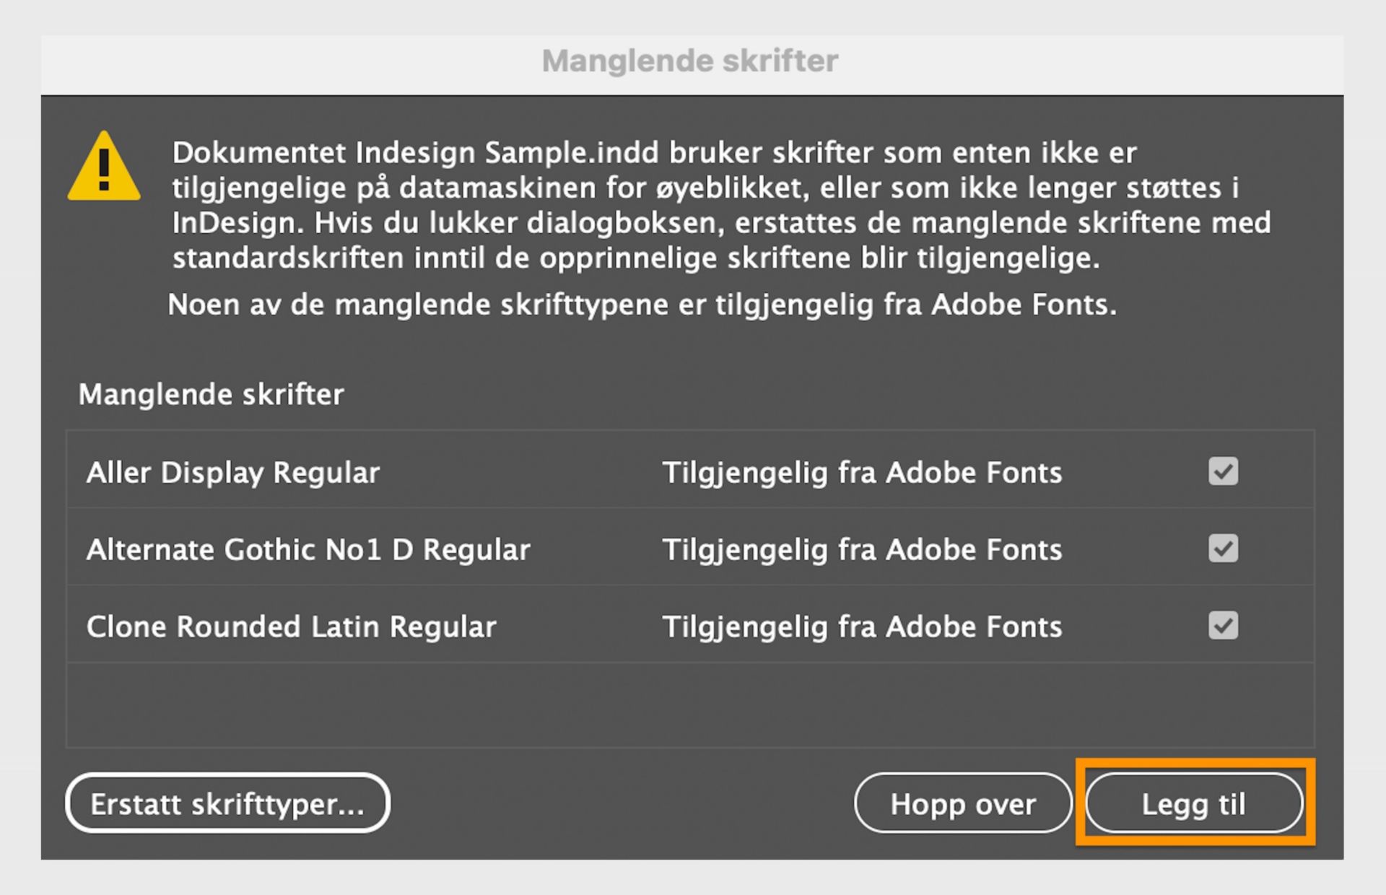Select the Aller Display Regular font row

pos(232,473)
